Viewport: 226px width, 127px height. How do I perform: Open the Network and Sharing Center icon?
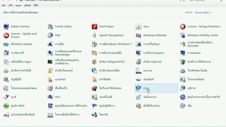click(x=50, y=106)
